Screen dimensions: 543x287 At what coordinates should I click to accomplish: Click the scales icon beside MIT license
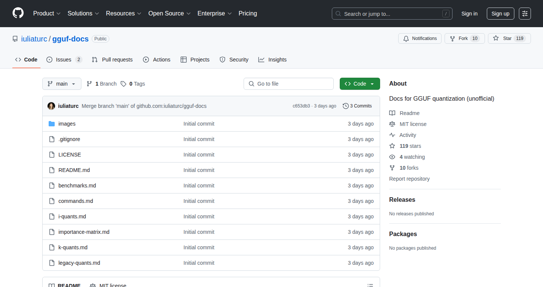point(392,124)
